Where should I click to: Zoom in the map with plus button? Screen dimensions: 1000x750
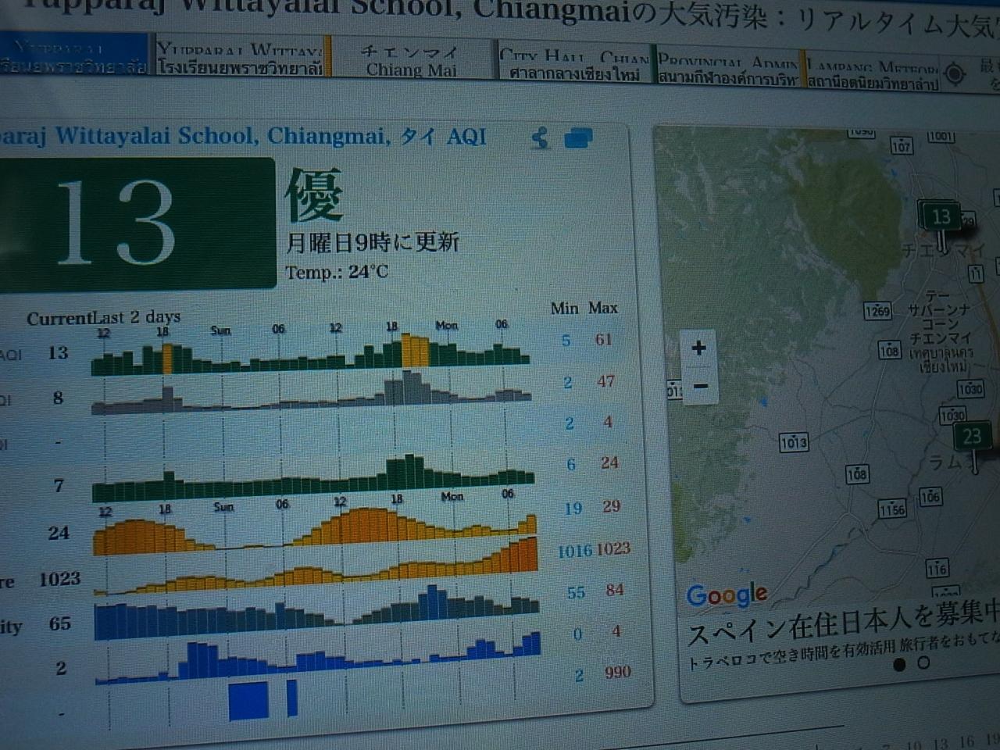point(699,348)
